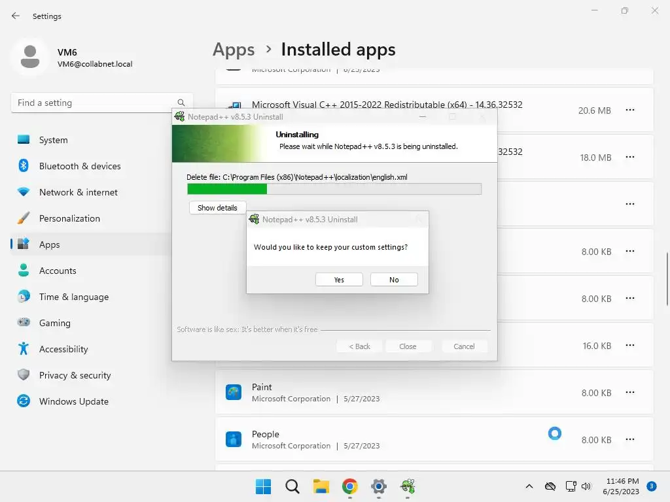Open options menu for the 18.0 MB app

coord(630,157)
